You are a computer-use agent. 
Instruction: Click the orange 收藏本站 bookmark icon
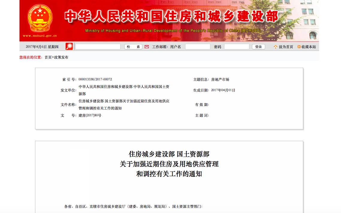point(299,47)
